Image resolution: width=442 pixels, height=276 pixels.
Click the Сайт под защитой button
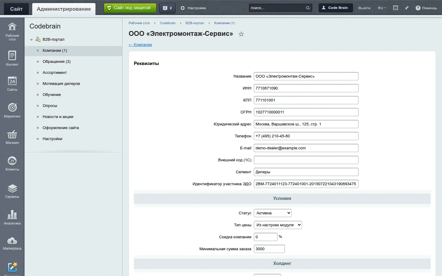tap(130, 8)
